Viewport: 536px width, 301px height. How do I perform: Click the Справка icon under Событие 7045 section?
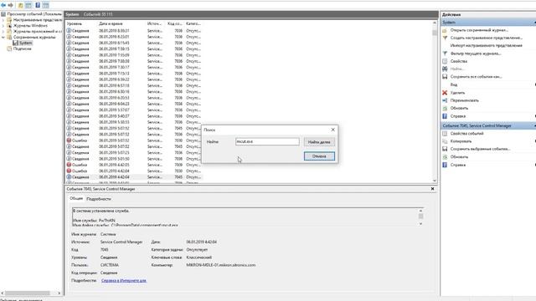coord(445,165)
